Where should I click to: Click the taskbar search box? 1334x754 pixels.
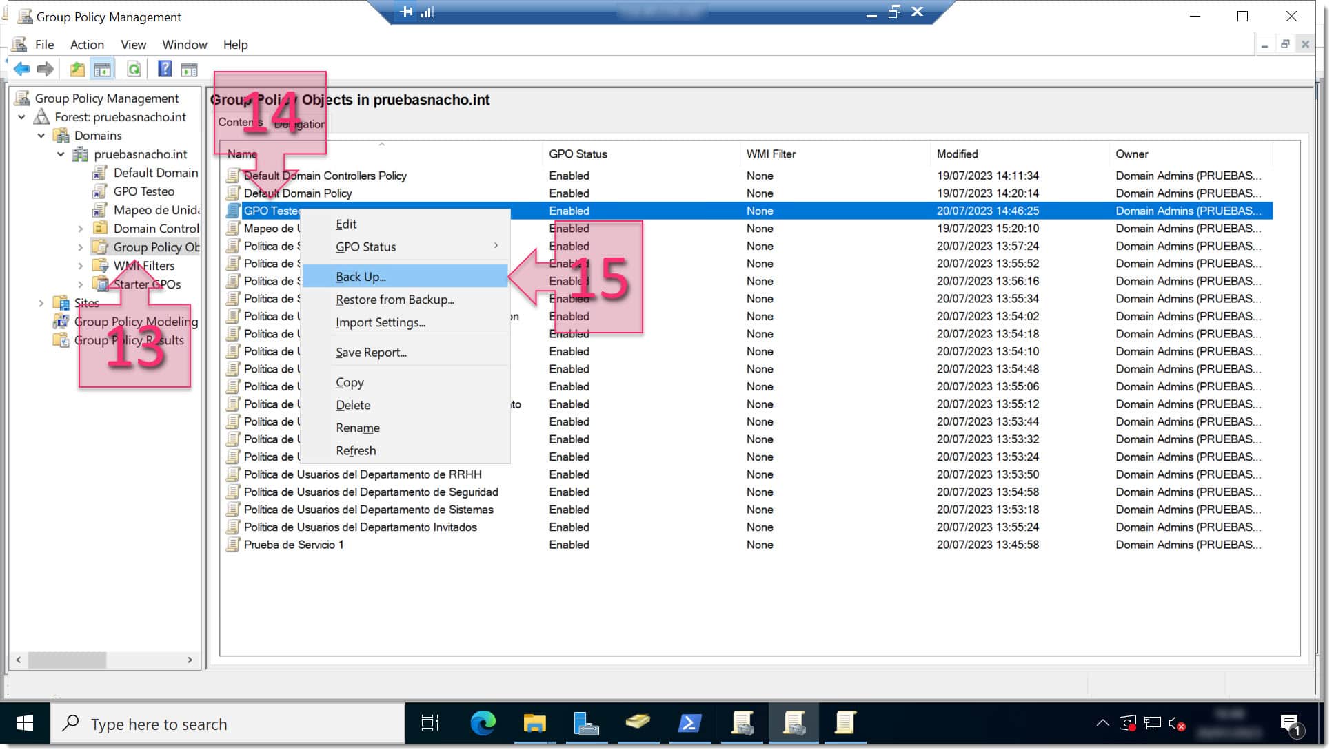click(x=228, y=724)
